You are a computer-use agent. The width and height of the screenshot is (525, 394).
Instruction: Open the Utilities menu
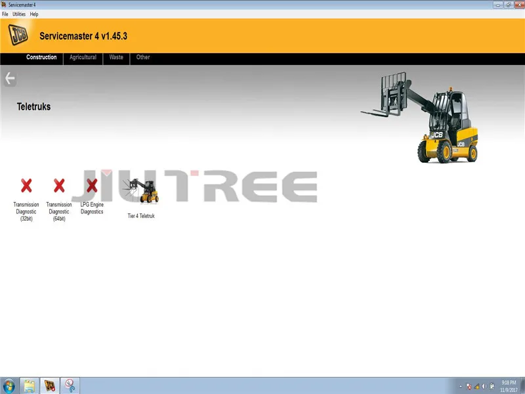point(19,14)
